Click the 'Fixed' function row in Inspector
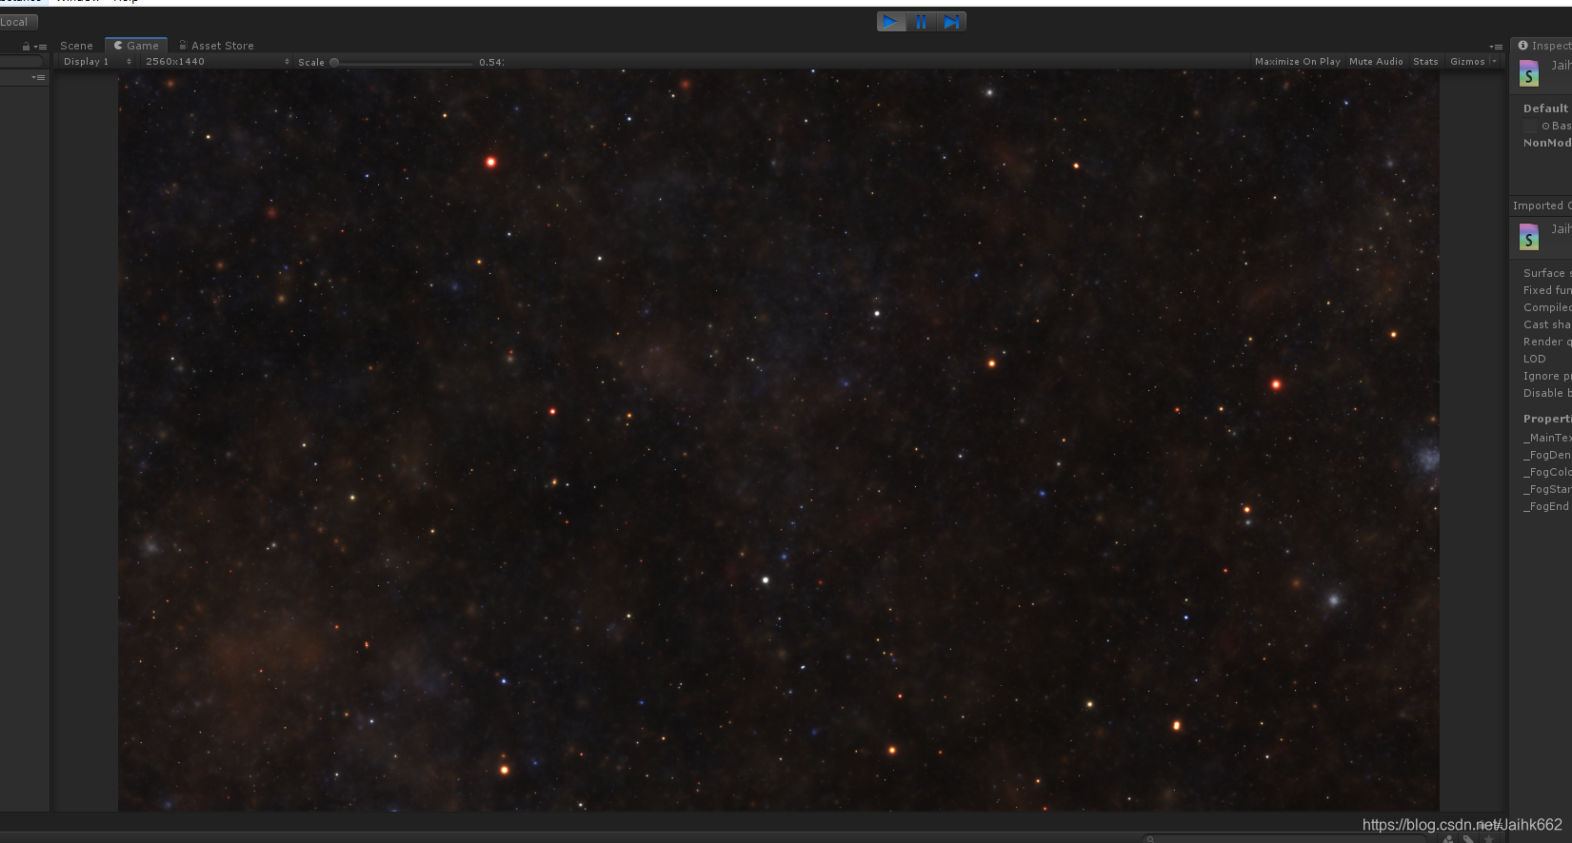The width and height of the screenshot is (1572, 843). [1547, 290]
